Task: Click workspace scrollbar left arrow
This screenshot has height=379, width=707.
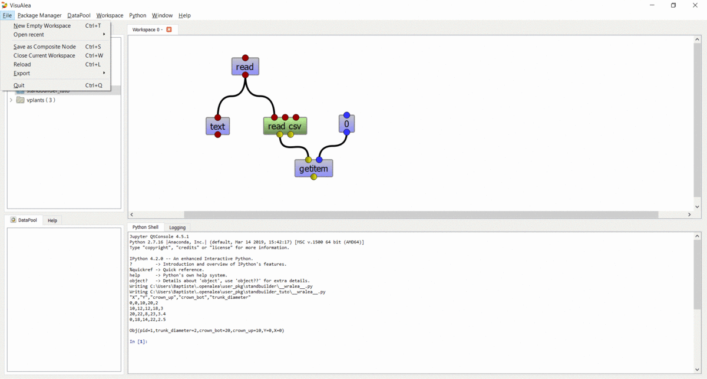Action: (131, 215)
